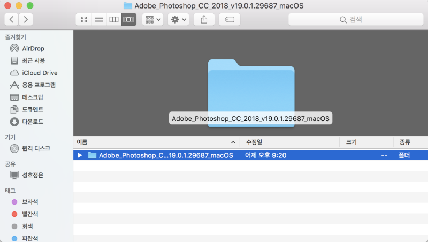
Task: Switch to column view
Action: [x=113, y=19]
